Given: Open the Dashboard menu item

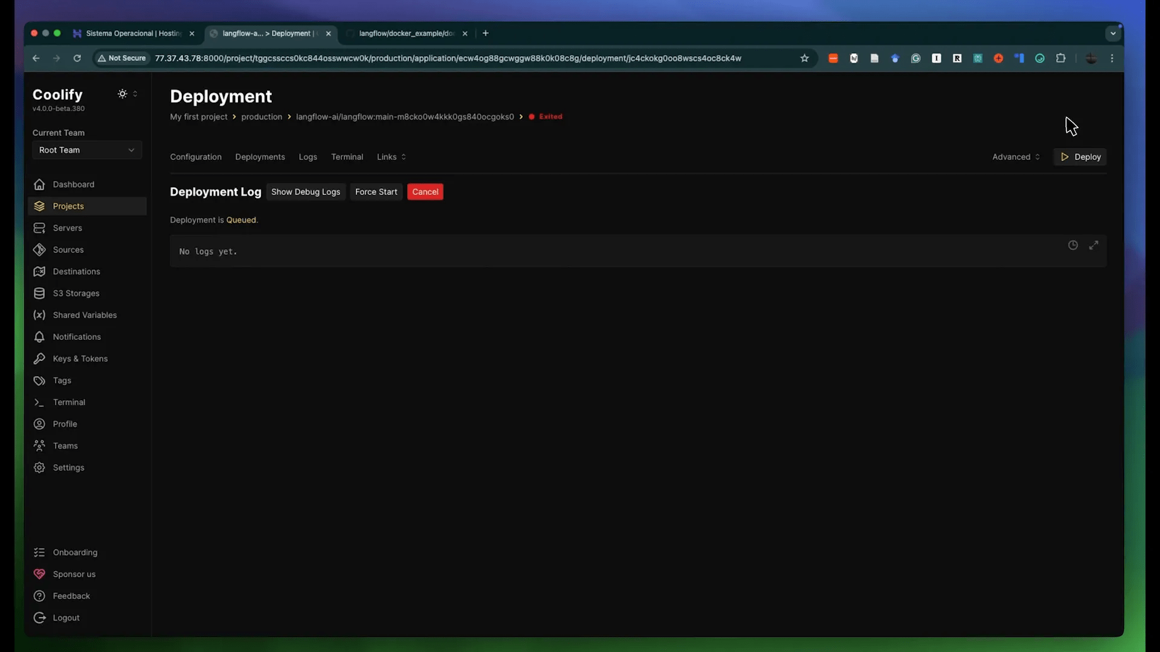Looking at the screenshot, I should [x=87, y=184].
